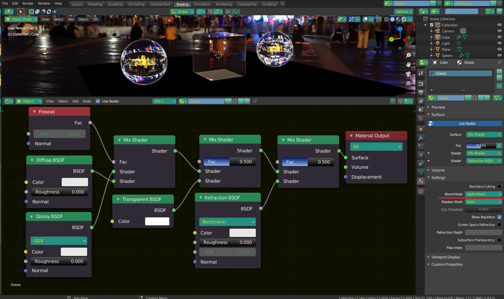Open the Material Output target All dropdown
Screen dimensions: 504x299
[x=376, y=147]
